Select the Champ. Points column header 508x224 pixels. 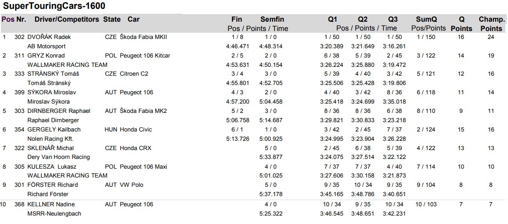click(492, 24)
